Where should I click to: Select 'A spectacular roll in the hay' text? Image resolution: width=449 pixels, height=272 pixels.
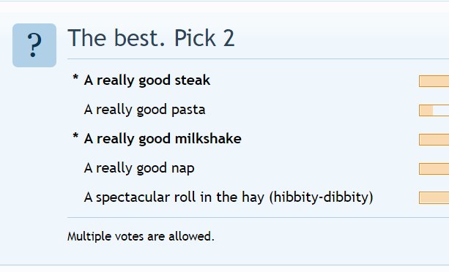[x=174, y=197]
